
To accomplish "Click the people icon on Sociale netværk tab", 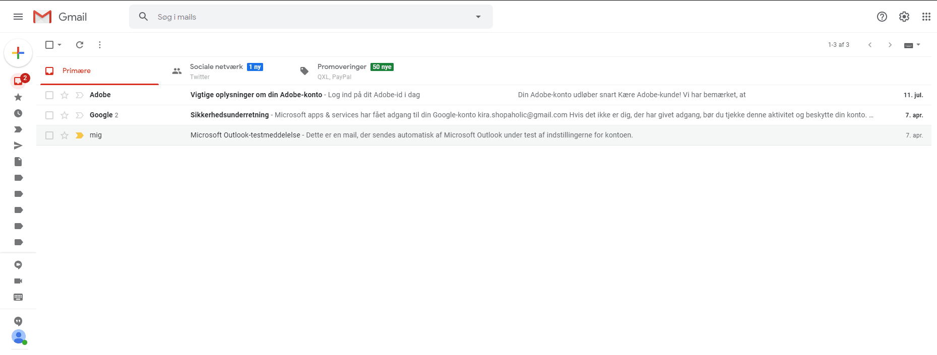I will point(177,71).
